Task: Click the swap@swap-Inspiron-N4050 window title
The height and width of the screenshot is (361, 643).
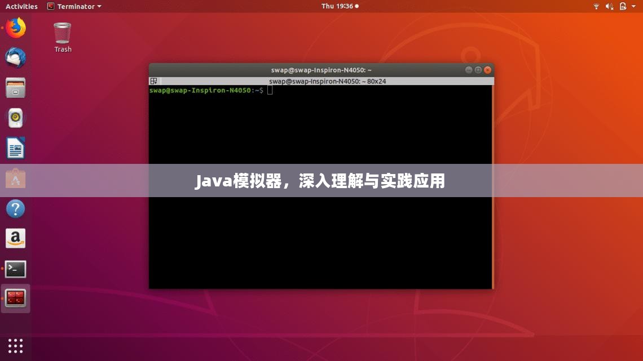Action: tap(321, 70)
